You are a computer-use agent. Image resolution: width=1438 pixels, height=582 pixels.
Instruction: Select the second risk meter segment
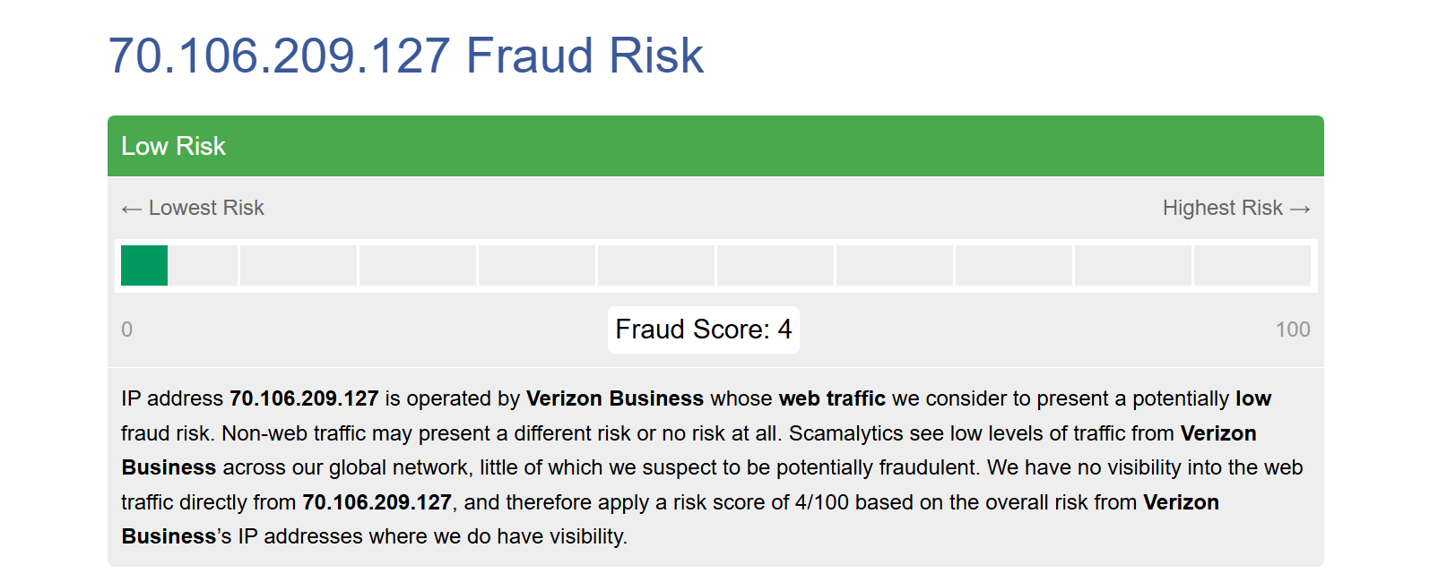pyautogui.click(x=299, y=265)
